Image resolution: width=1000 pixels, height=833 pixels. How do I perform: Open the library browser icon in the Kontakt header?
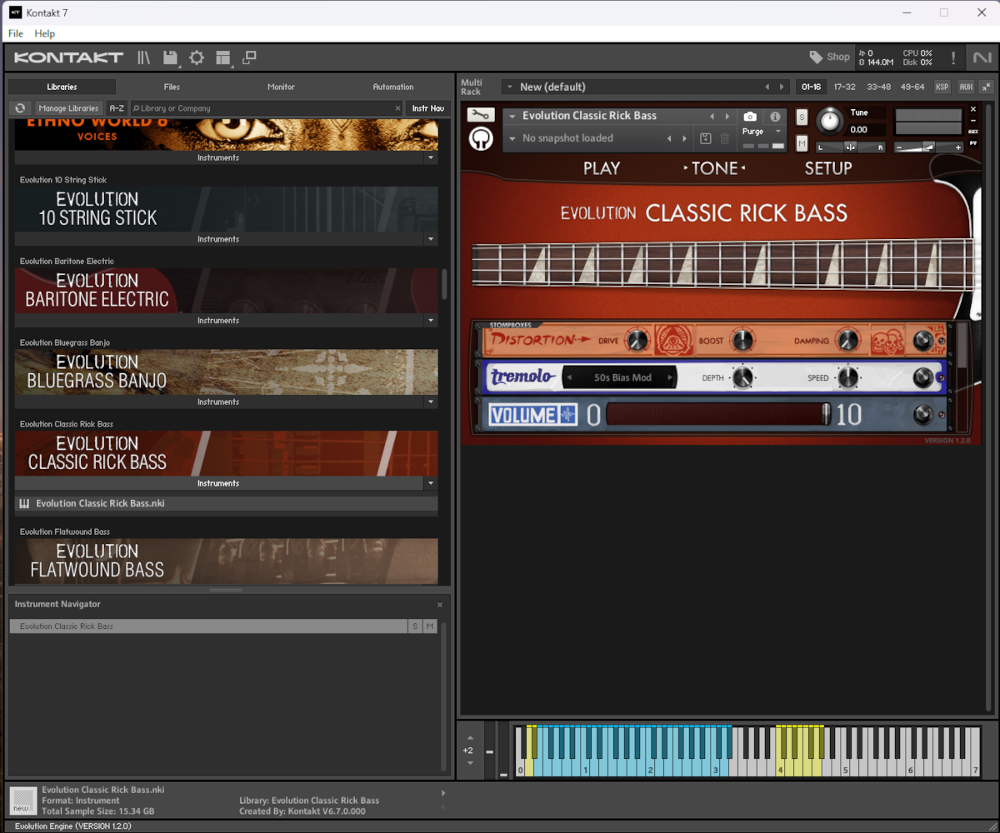pyautogui.click(x=144, y=57)
